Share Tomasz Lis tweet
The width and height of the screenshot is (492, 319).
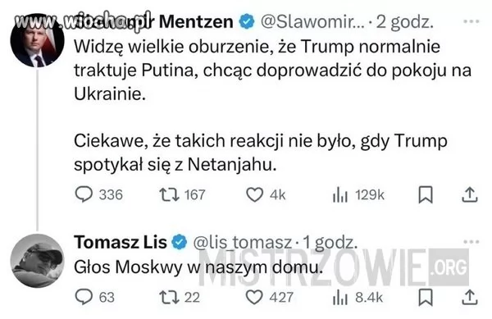point(469,298)
